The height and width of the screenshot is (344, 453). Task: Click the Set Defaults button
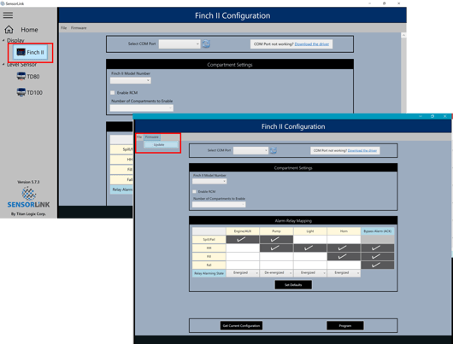tap(293, 285)
